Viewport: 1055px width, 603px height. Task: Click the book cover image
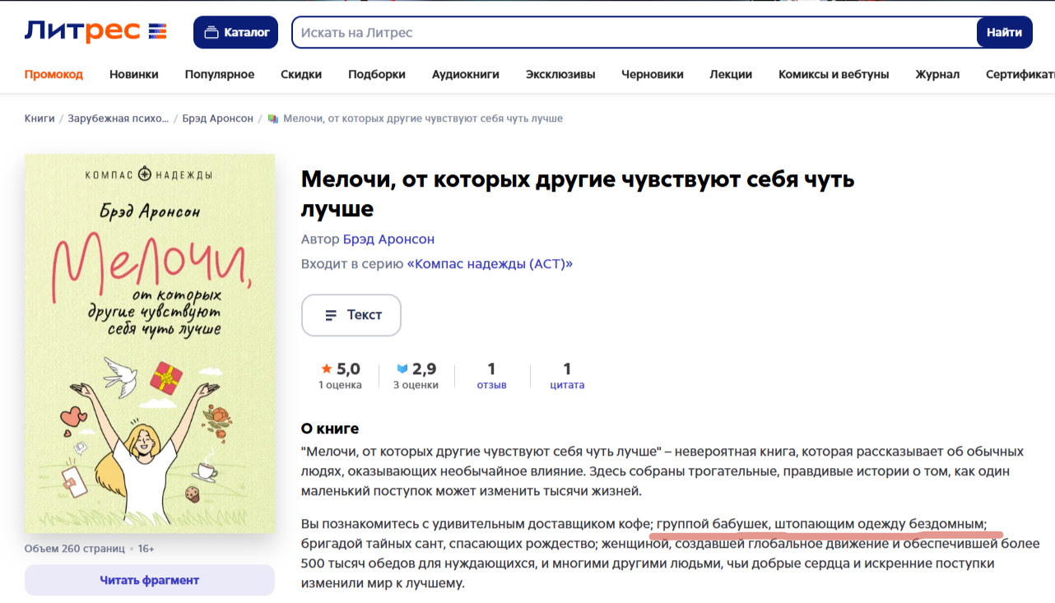(150, 343)
